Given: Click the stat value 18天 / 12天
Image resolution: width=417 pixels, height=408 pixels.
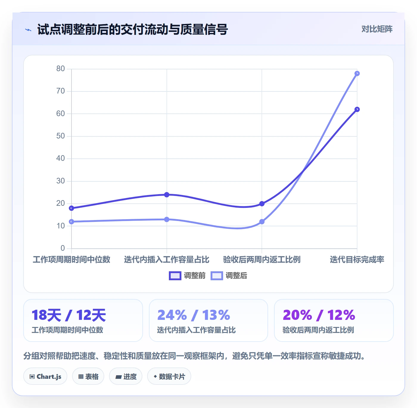Looking at the screenshot, I should click(69, 315).
